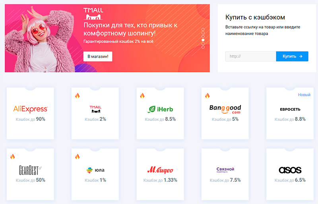Open the "Новый" label on Евросеть card

(304, 95)
